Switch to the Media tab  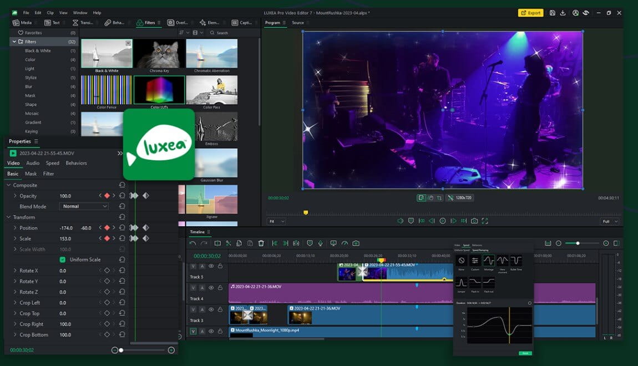click(x=22, y=23)
